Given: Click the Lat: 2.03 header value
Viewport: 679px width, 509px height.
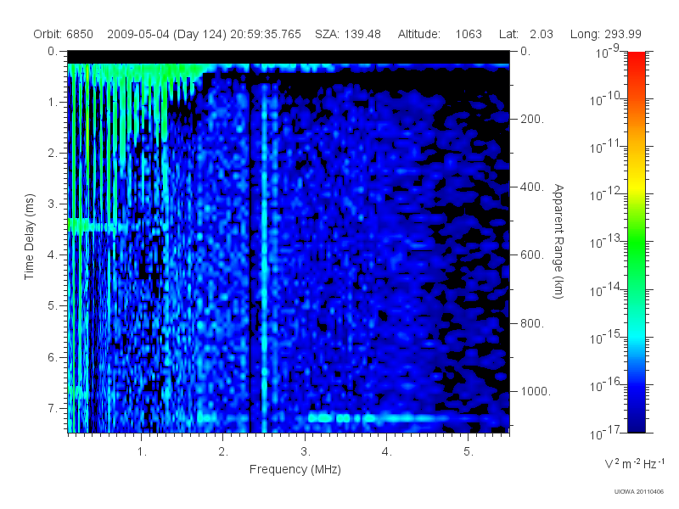Looking at the screenshot, I should tap(525, 34).
